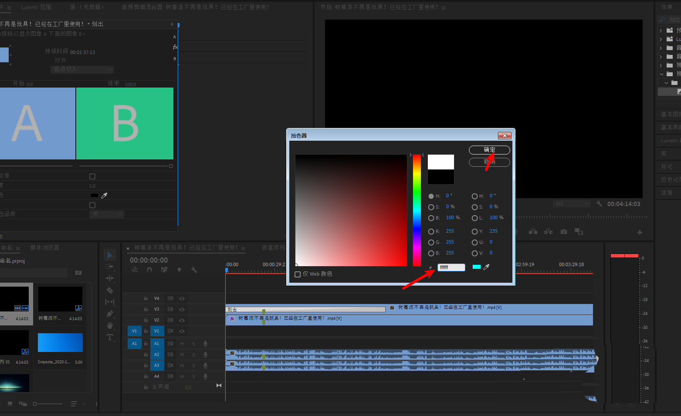Viewport: 681px width, 416px height.
Task: Toggle timeline snapping magnet icon
Action: pos(149,270)
